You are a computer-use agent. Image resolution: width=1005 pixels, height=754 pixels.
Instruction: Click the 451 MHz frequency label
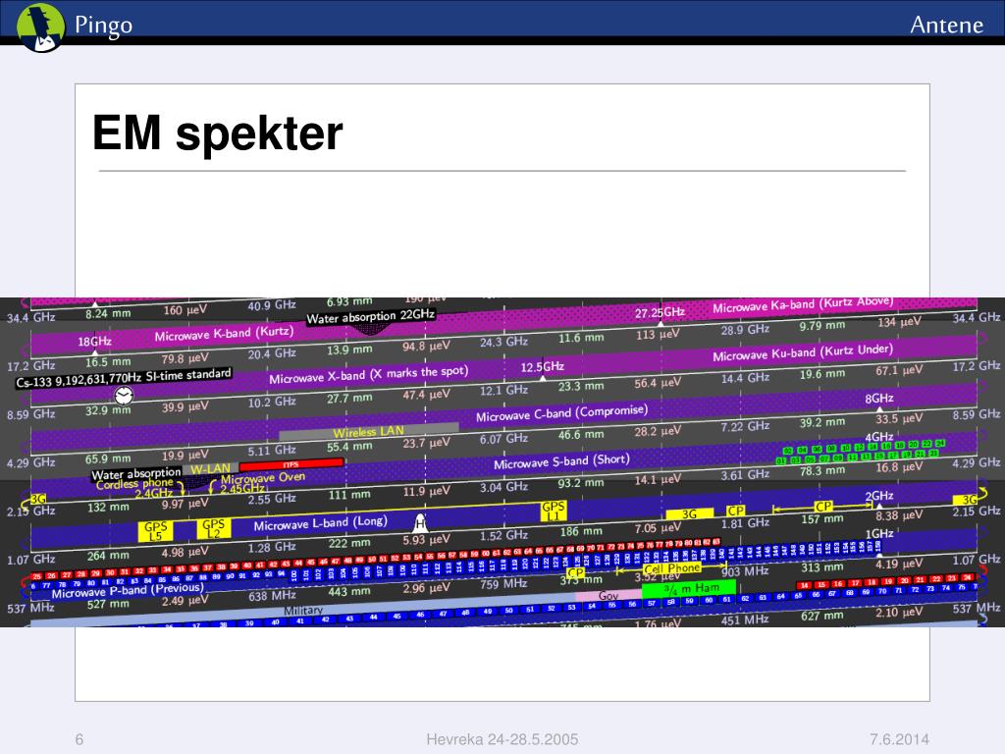tap(745, 619)
